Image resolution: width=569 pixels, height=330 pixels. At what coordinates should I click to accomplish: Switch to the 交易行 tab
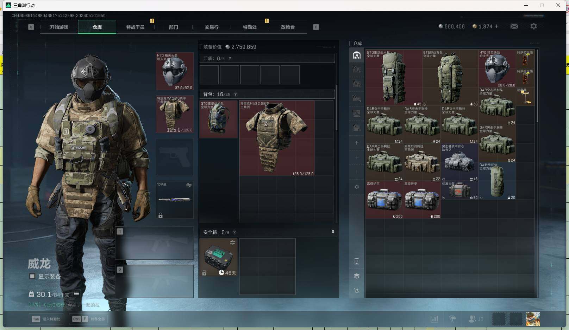click(x=212, y=27)
